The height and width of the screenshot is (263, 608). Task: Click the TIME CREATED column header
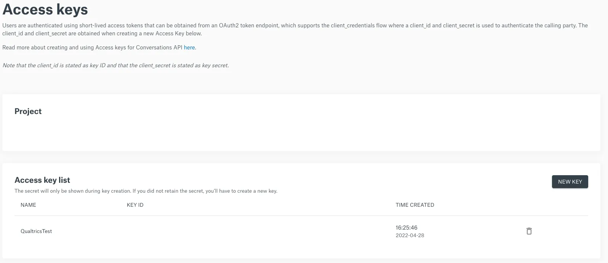coord(415,204)
